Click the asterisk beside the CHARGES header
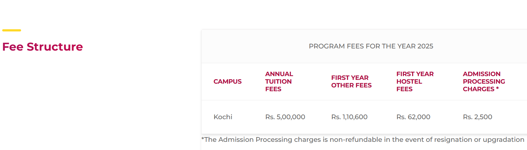Screen dimensions: 527x150 [x=497, y=88]
